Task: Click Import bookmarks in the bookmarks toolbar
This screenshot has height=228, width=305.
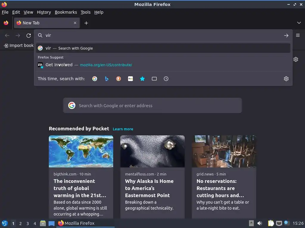Action: [19, 45]
